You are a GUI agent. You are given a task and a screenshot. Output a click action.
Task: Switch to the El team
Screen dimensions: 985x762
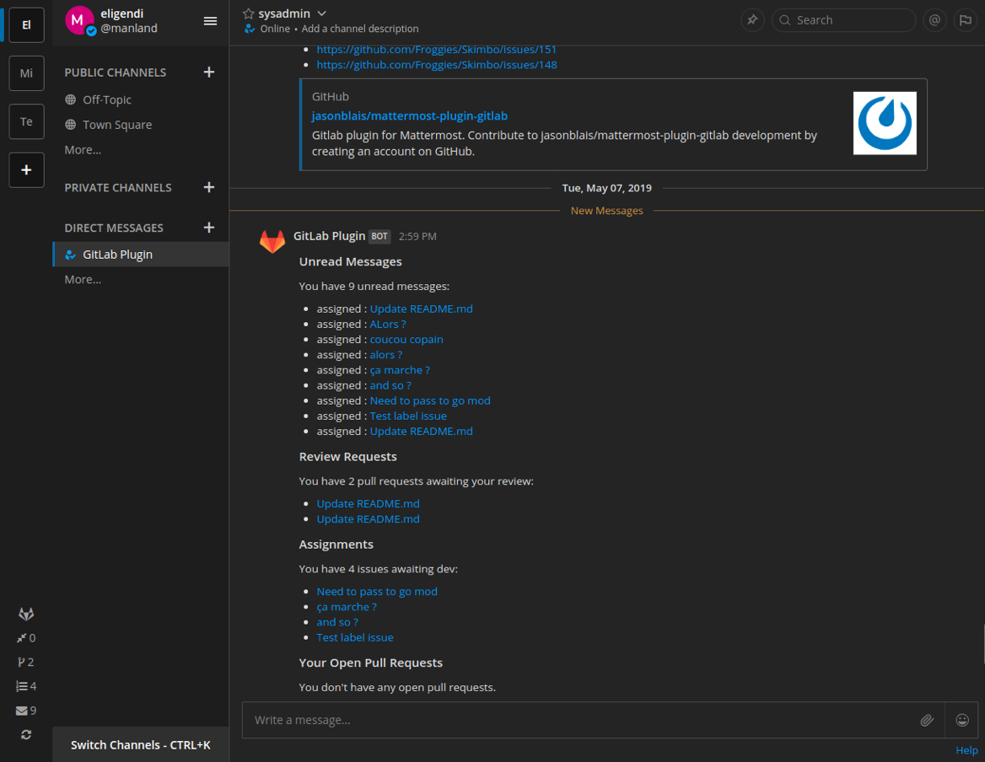(x=26, y=25)
